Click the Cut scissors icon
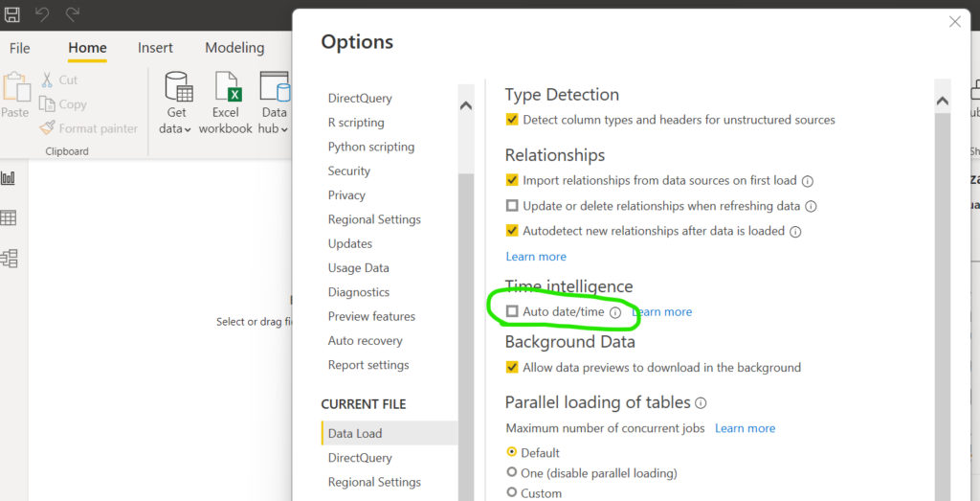Viewport: 980px width, 501px height. click(x=47, y=80)
